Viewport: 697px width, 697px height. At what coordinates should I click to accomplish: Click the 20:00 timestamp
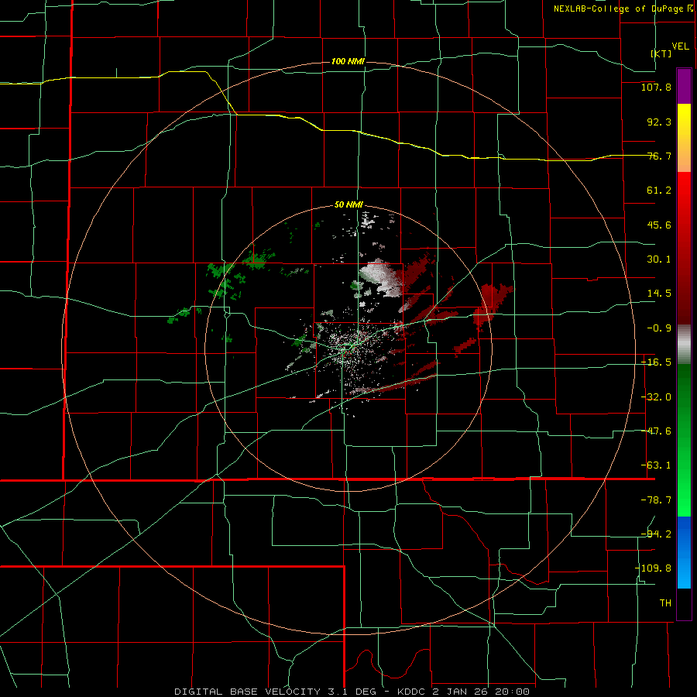pos(512,692)
